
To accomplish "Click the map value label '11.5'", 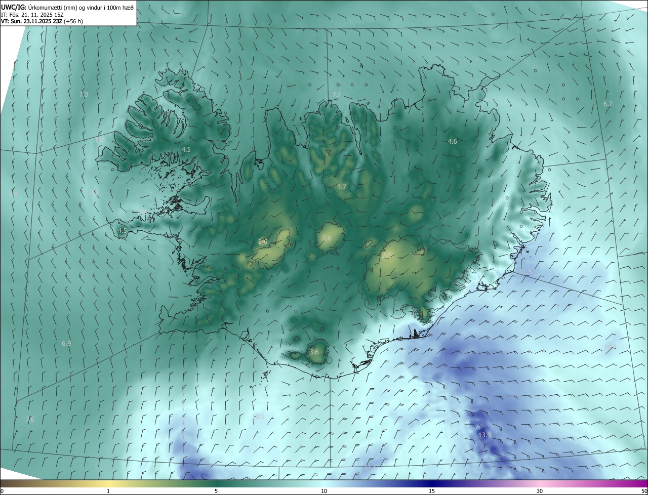I will [x=526, y=272].
